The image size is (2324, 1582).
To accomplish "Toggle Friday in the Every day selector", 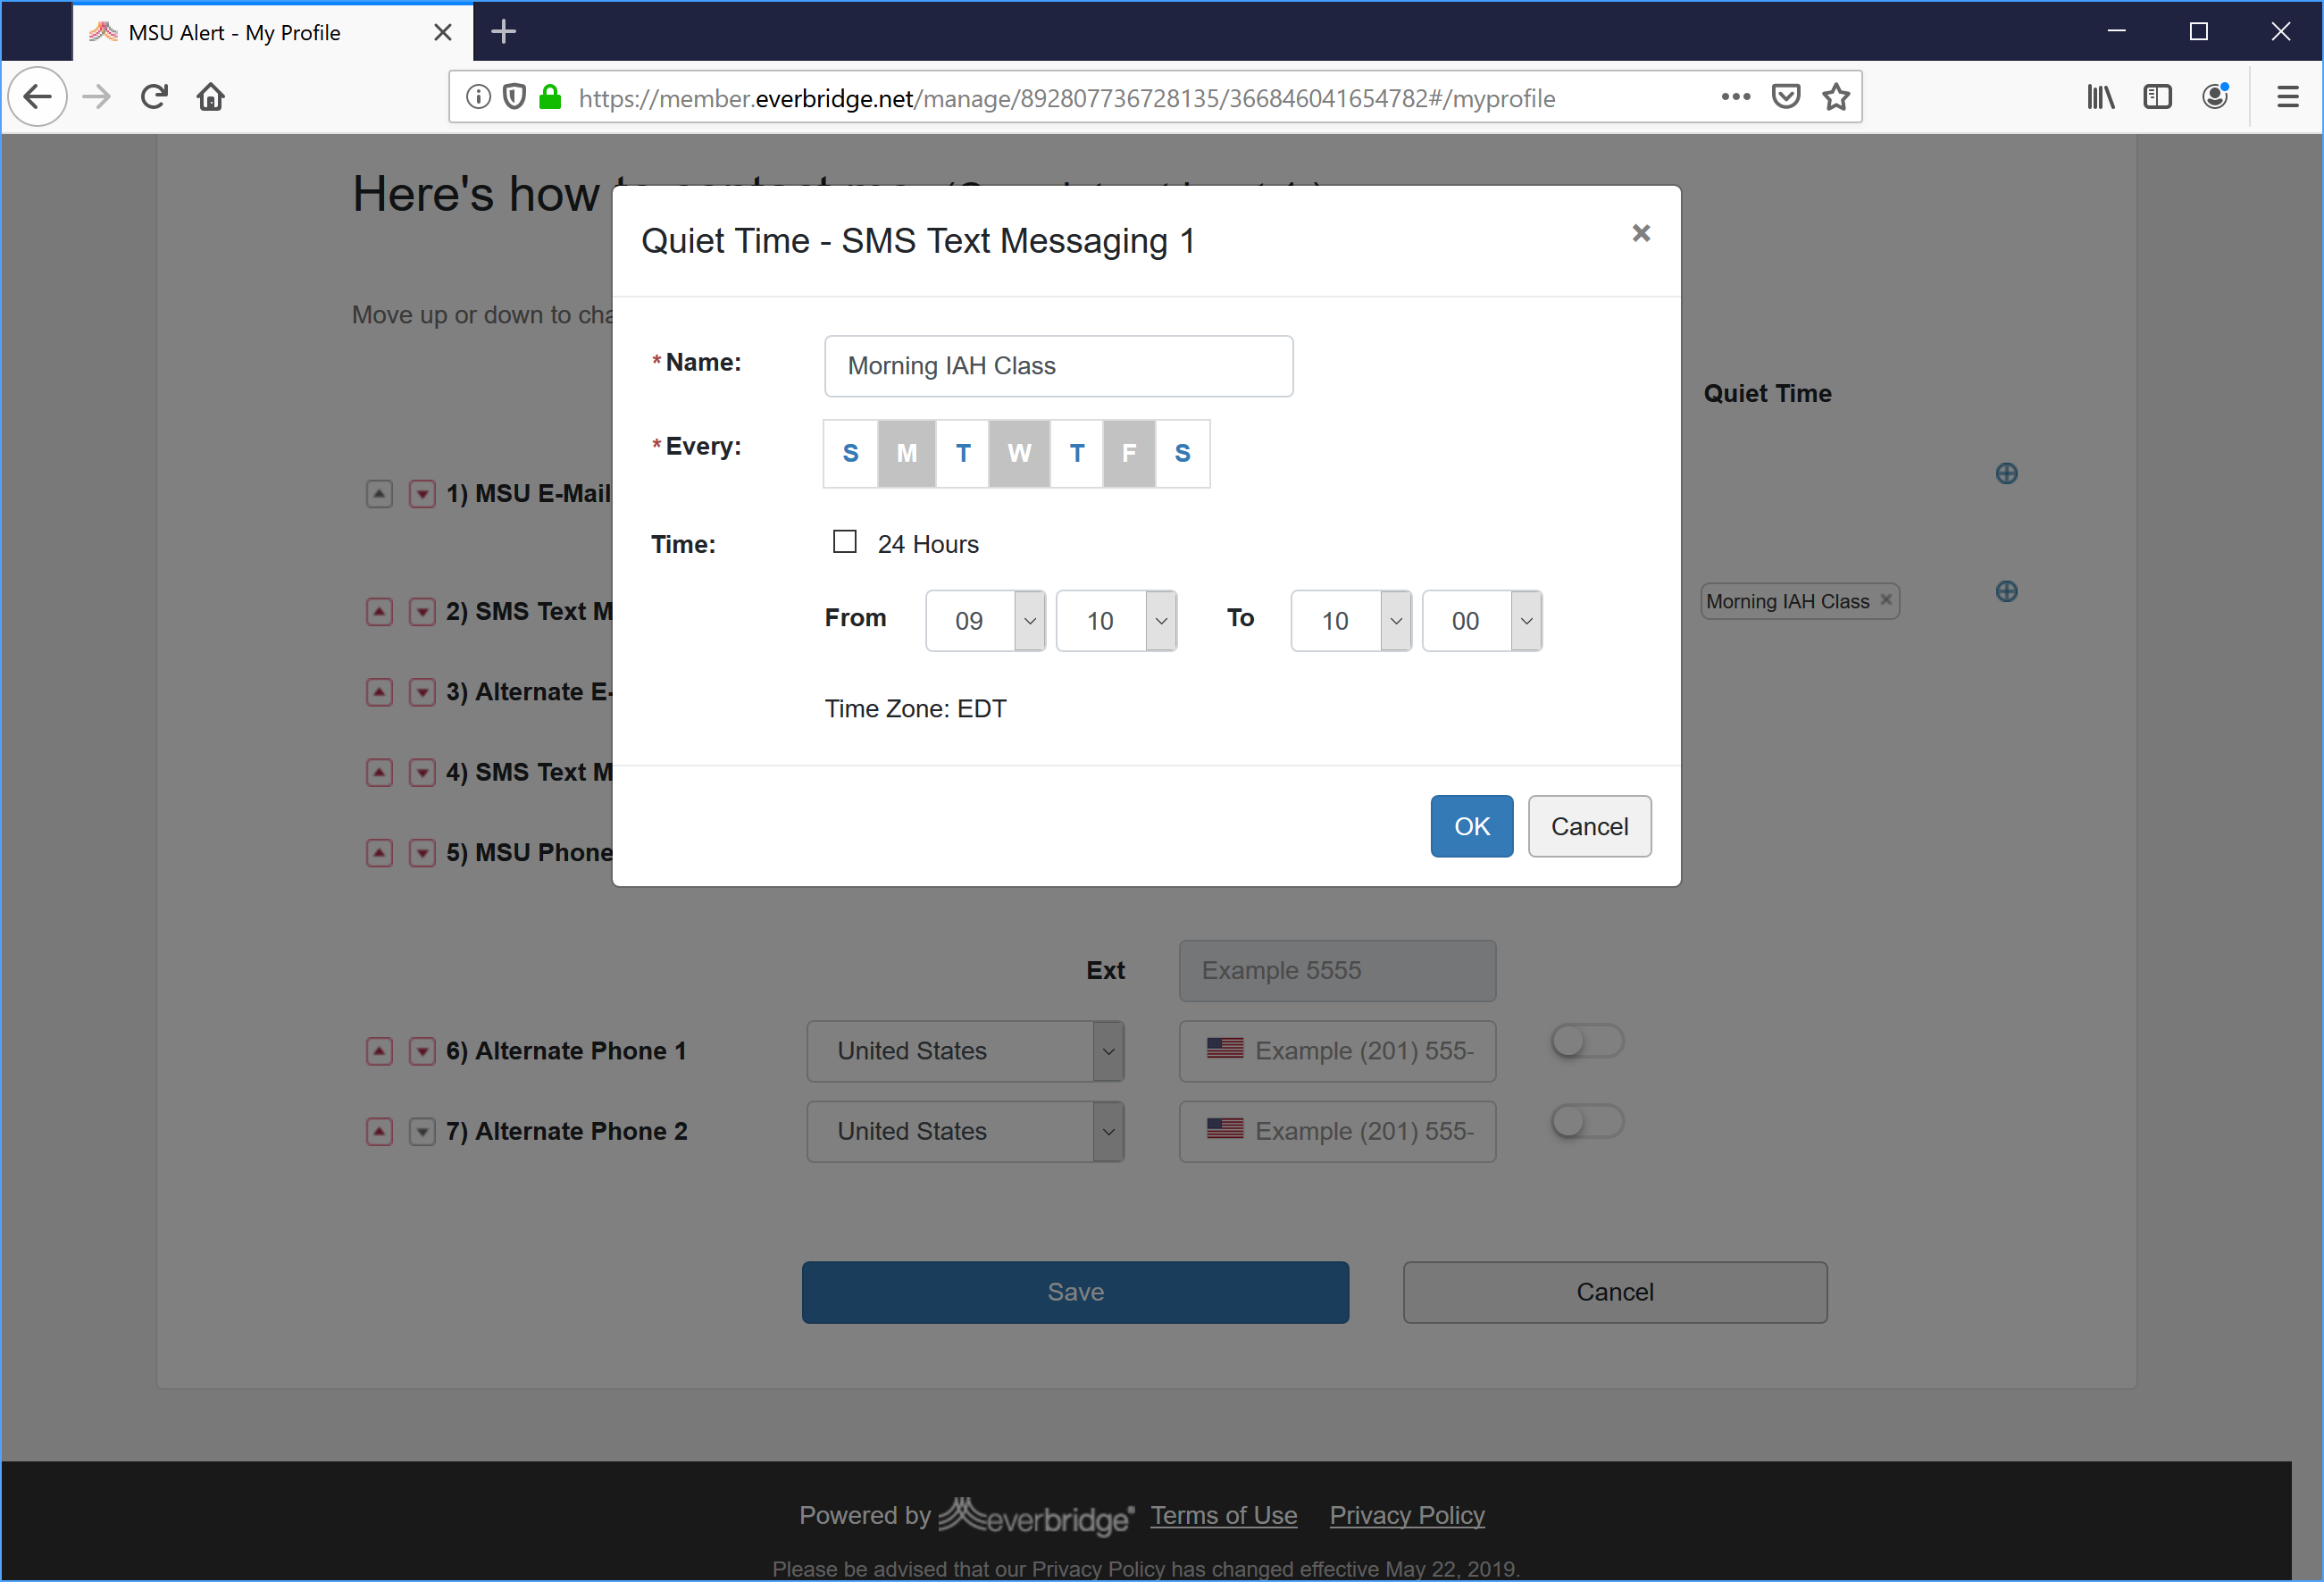I will tap(1129, 453).
